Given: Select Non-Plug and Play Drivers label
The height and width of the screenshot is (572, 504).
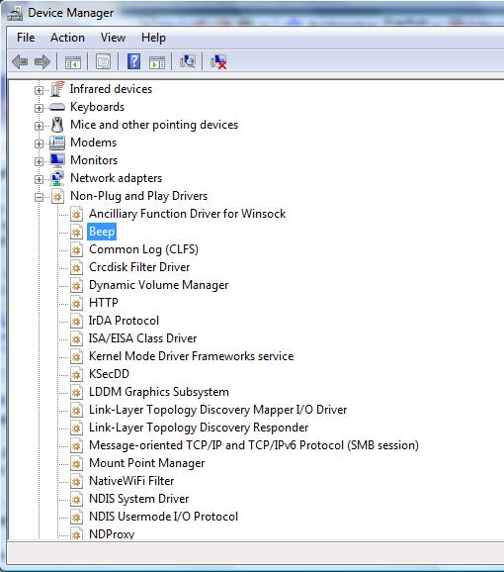Looking at the screenshot, I should 138,196.
